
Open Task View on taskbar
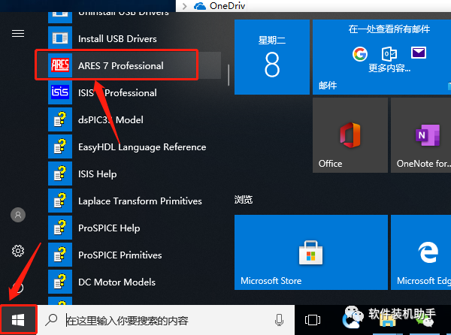tap(313, 320)
